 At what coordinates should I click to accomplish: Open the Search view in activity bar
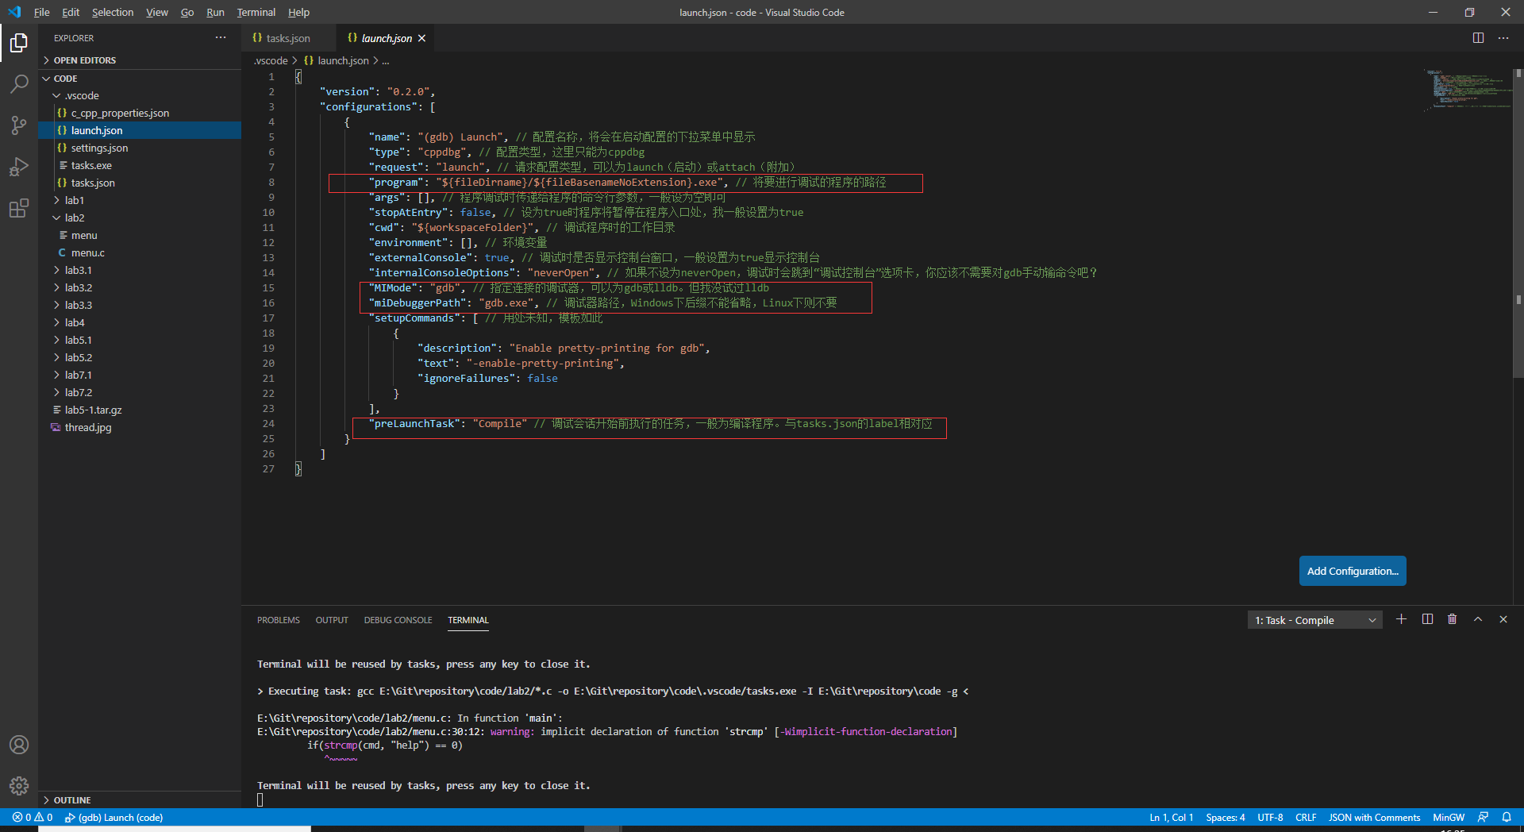[x=19, y=83]
